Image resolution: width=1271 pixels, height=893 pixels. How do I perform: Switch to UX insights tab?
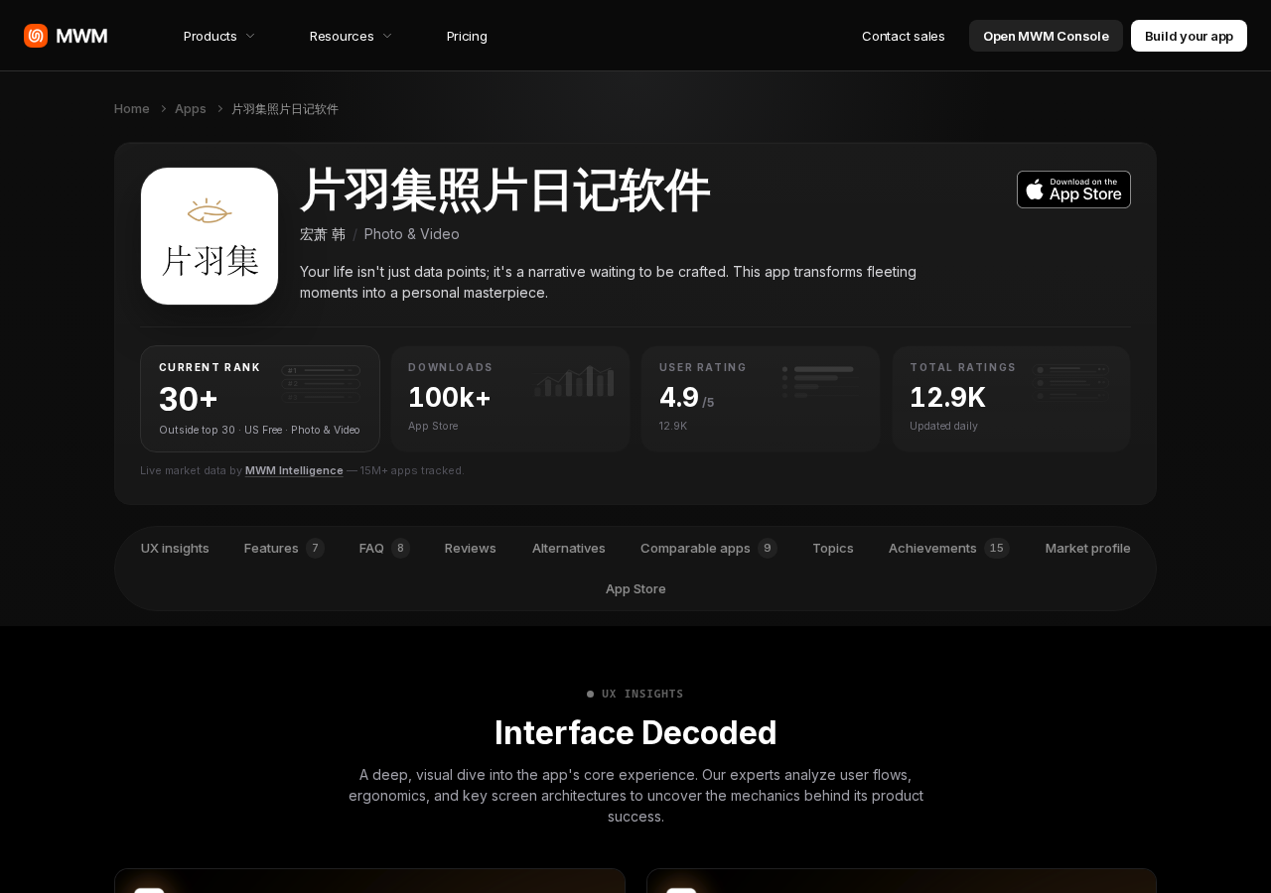pos(175,548)
